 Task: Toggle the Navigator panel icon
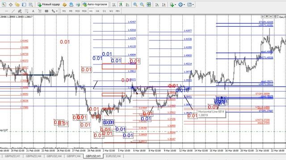click(x=17, y=4)
